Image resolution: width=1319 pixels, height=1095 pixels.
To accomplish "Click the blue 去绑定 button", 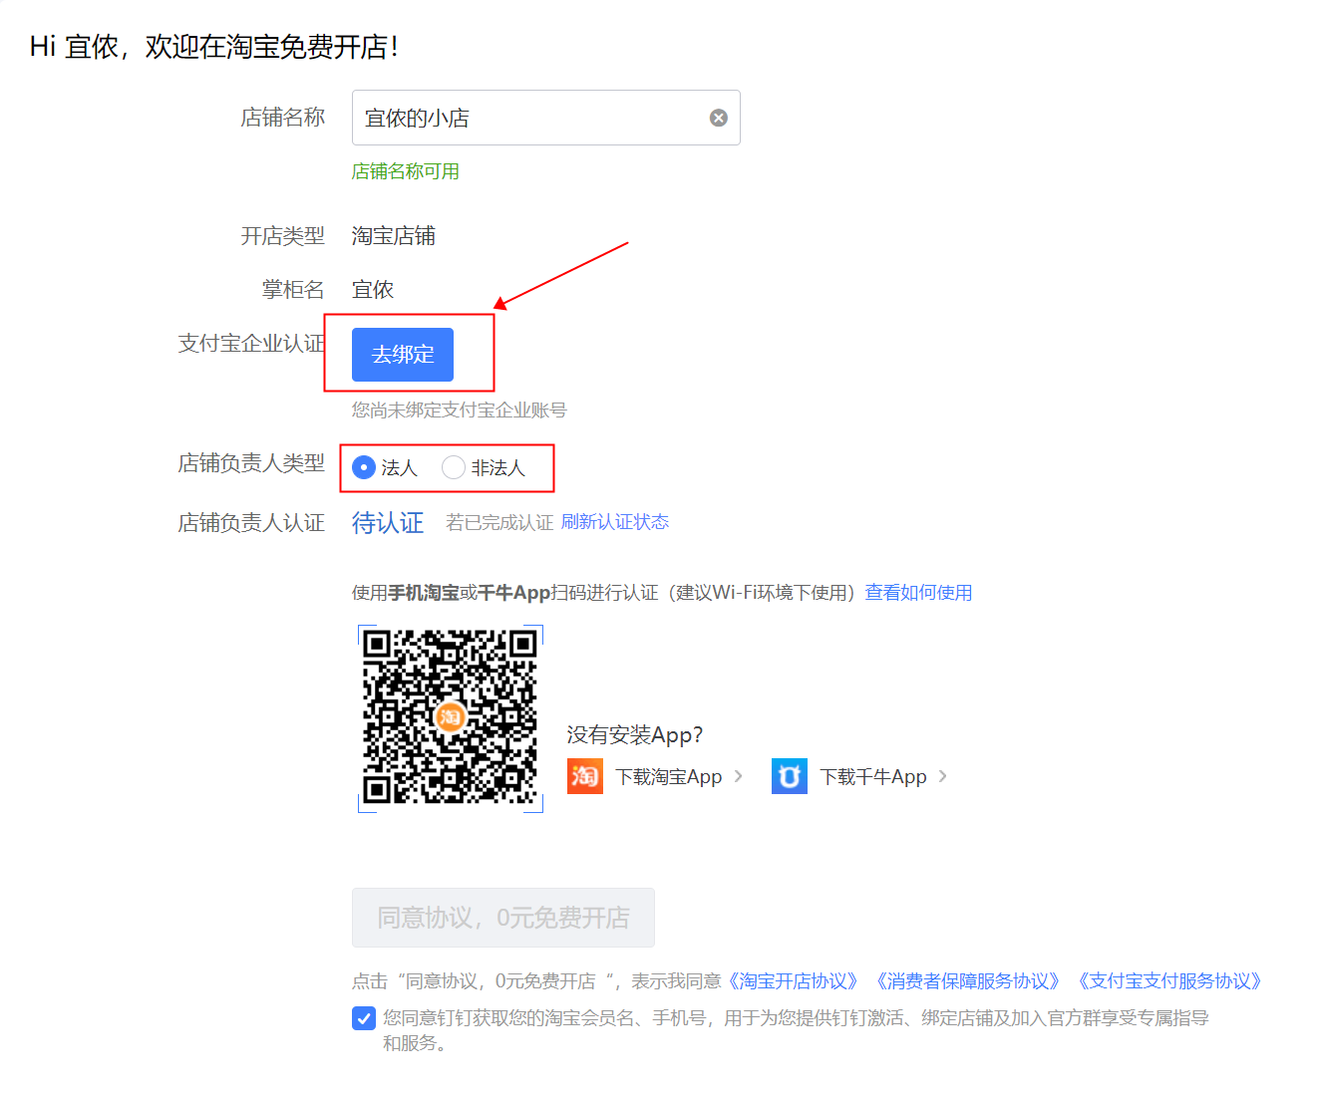I will click(x=403, y=355).
